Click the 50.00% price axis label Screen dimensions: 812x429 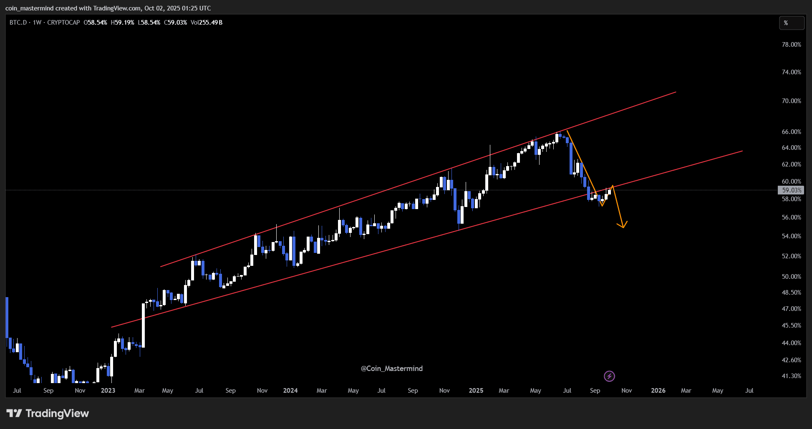[x=792, y=277]
